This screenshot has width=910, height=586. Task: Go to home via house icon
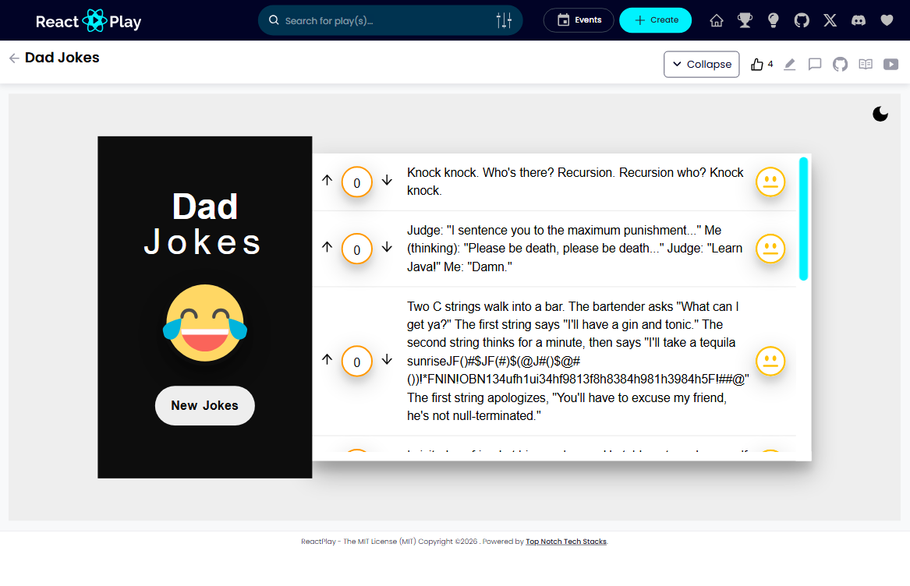point(717,20)
